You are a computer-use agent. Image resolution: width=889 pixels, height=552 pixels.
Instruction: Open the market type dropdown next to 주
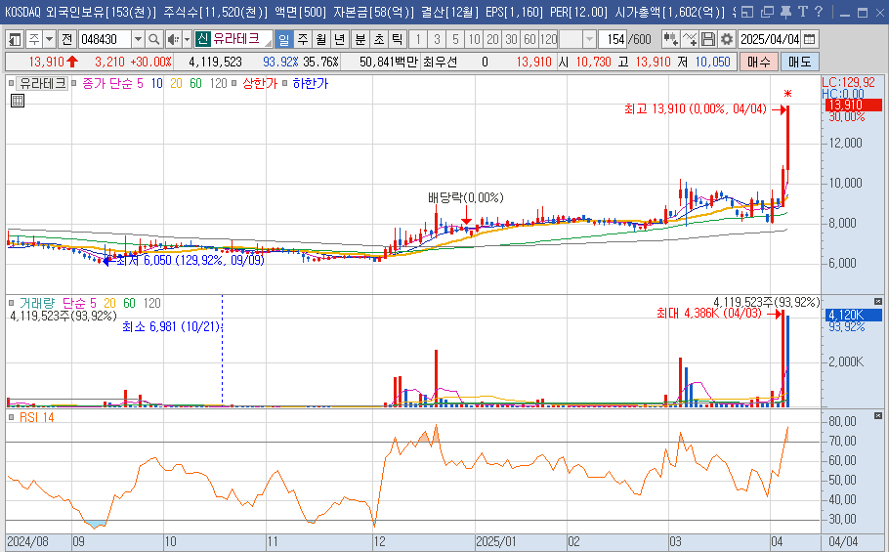pyautogui.click(x=49, y=39)
